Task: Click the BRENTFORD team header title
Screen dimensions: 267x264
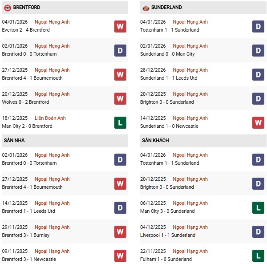Action: pos(28,8)
